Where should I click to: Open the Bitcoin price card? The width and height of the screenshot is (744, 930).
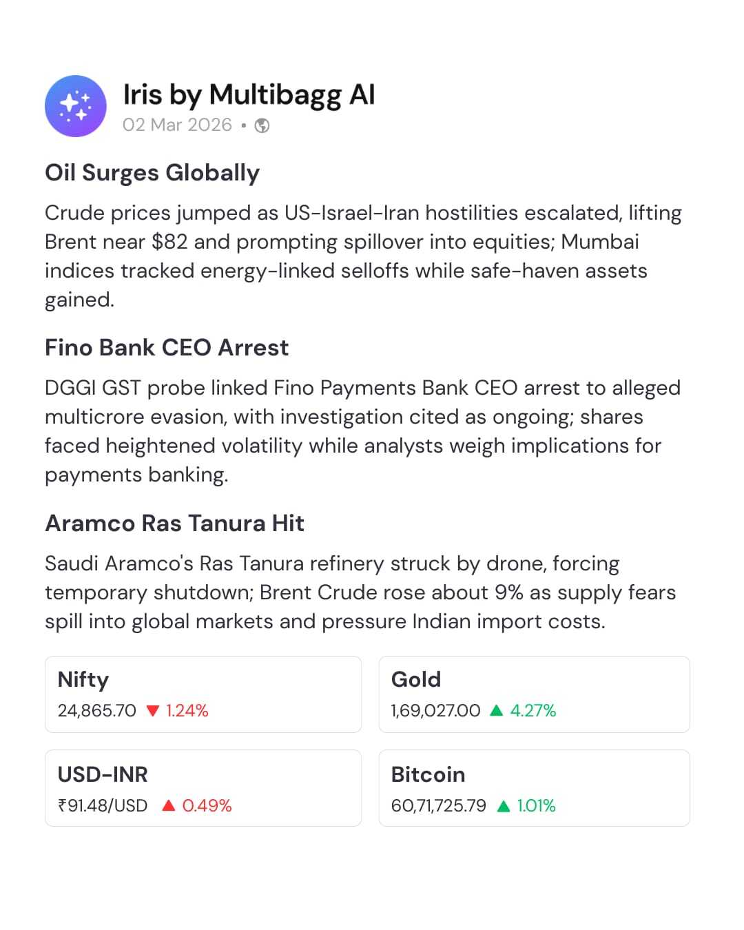coord(534,787)
